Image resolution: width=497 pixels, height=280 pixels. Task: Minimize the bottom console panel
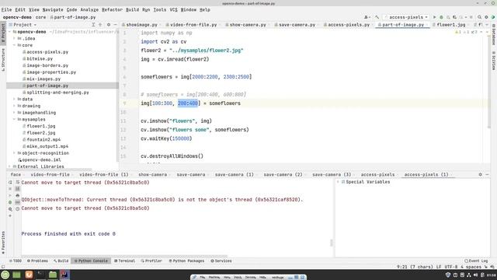487,174
